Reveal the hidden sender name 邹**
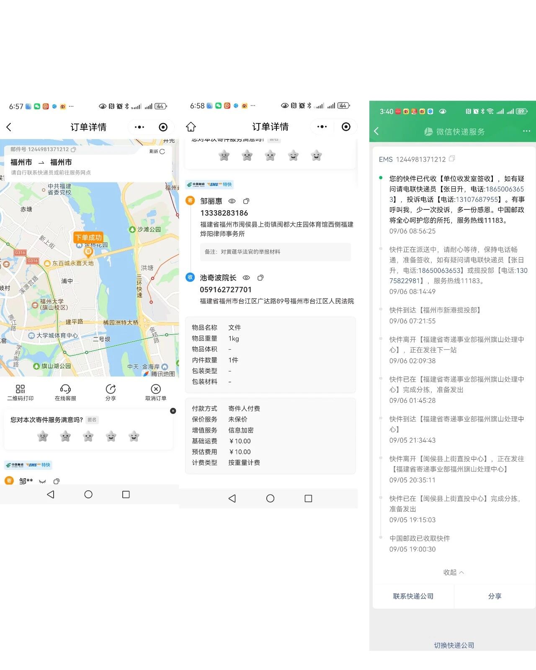 pos(42,482)
